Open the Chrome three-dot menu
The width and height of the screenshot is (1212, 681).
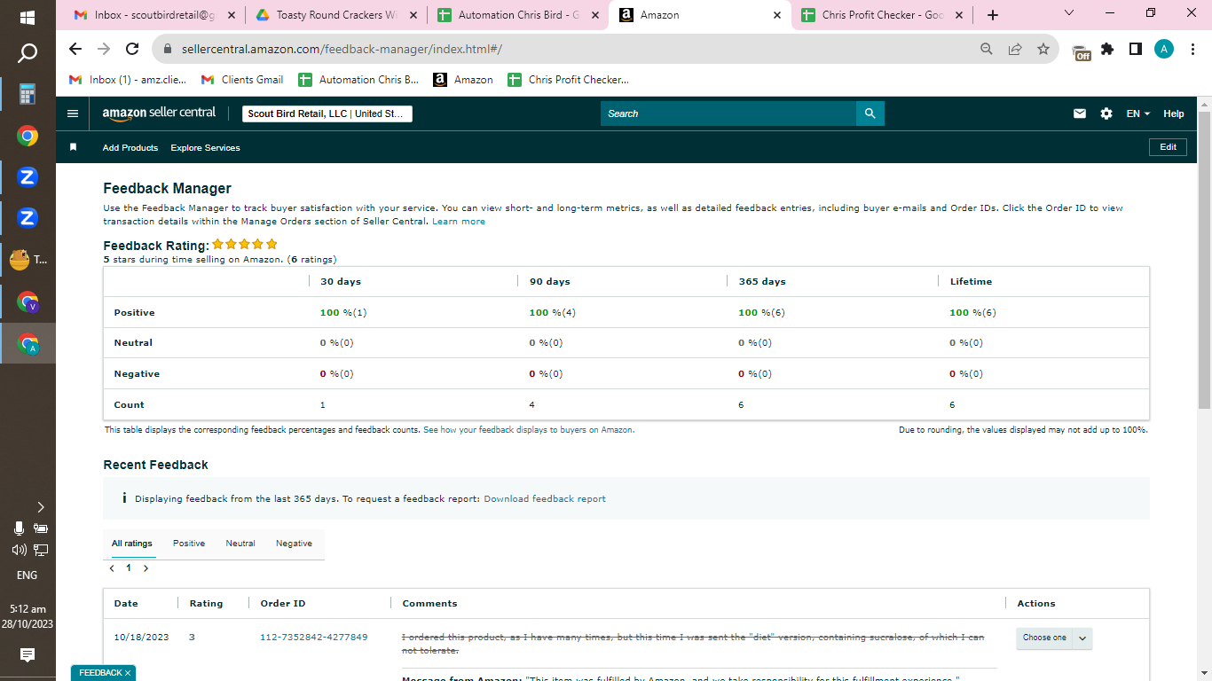pyautogui.click(x=1192, y=50)
